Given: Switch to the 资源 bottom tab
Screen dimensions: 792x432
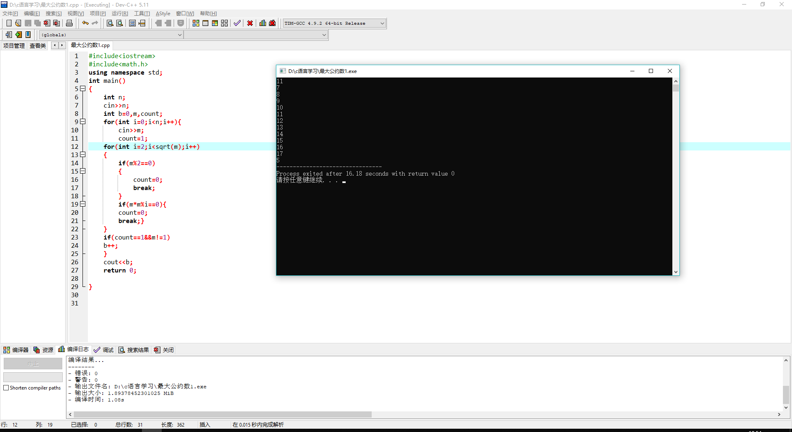Looking at the screenshot, I should [44, 350].
